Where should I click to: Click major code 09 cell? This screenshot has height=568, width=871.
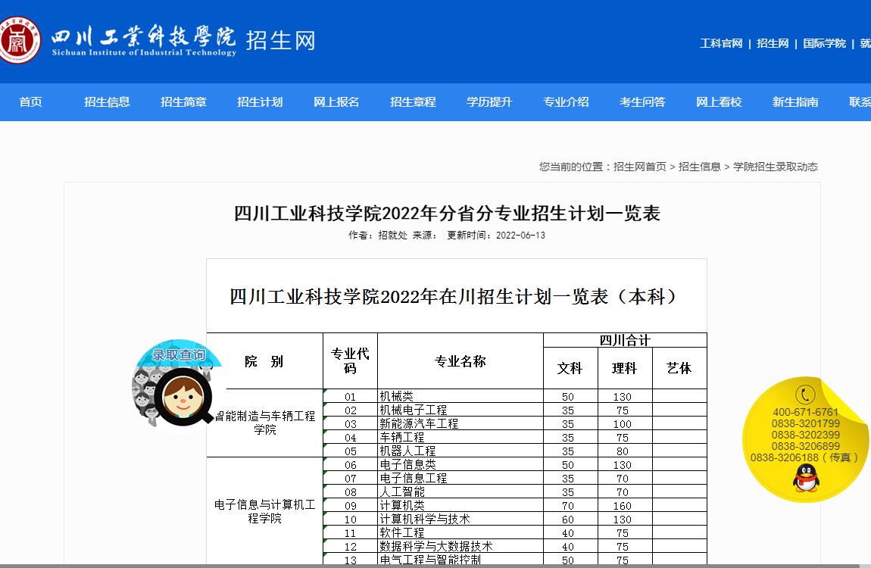pos(350,505)
